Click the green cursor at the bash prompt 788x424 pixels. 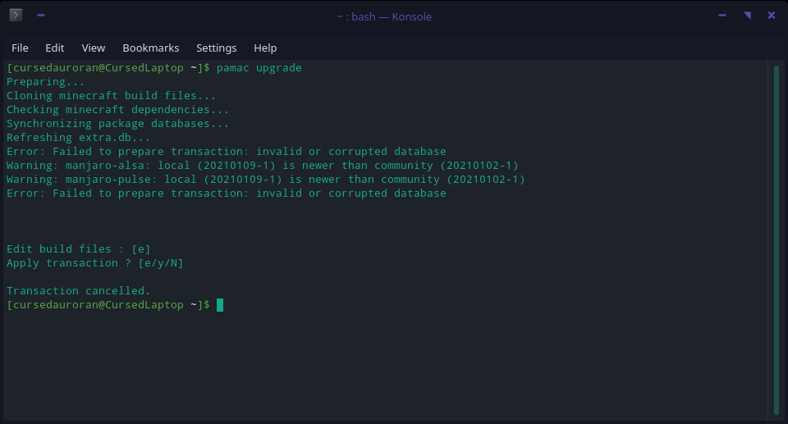(220, 305)
